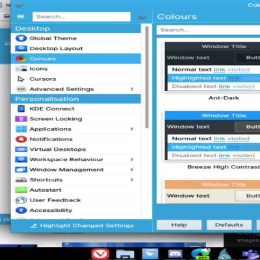Image resolution: width=260 pixels, height=260 pixels.
Task: Click the visited link in Ant-Dark Normal text
Action: [239, 70]
